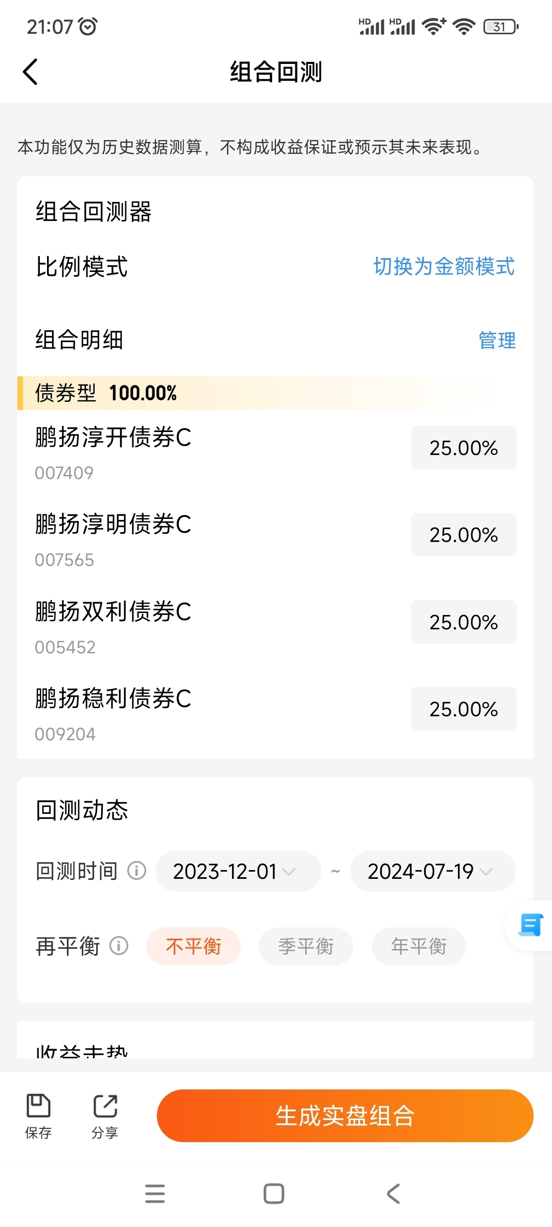
Task: Edit 鹏扬双利债券C percentage field
Action: point(464,622)
